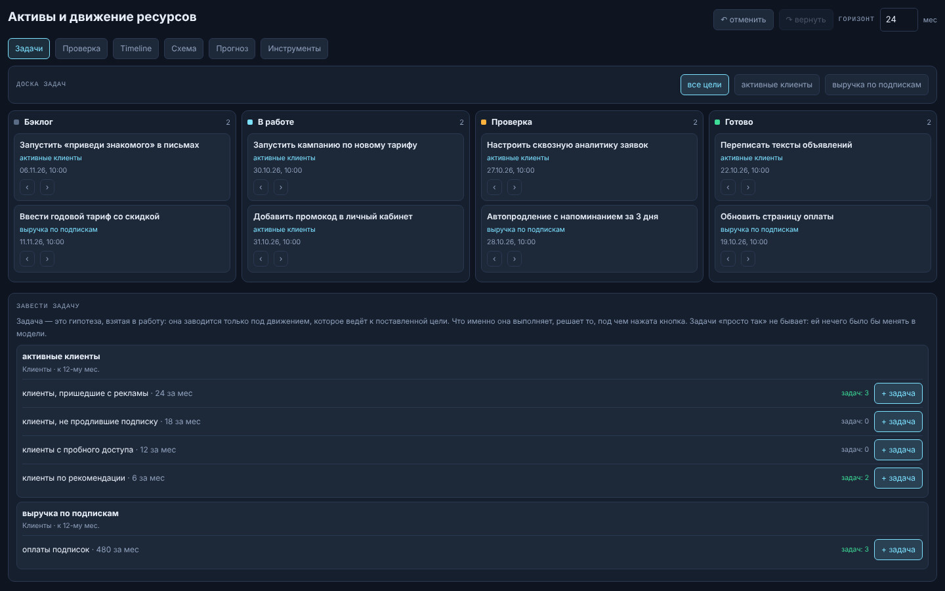Move «Добавить промокод в личный кабинет» forward
945x591 pixels.
(x=281, y=259)
